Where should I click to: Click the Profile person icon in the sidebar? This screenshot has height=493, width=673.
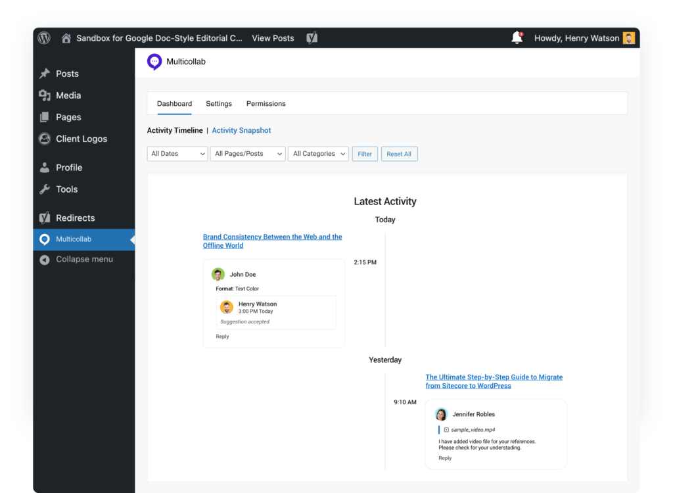tap(44, 168)
